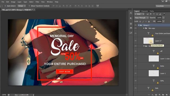The image size is (170, 96).
Task: Open the Paragraph panel icon in the dock
Action: 131,18
